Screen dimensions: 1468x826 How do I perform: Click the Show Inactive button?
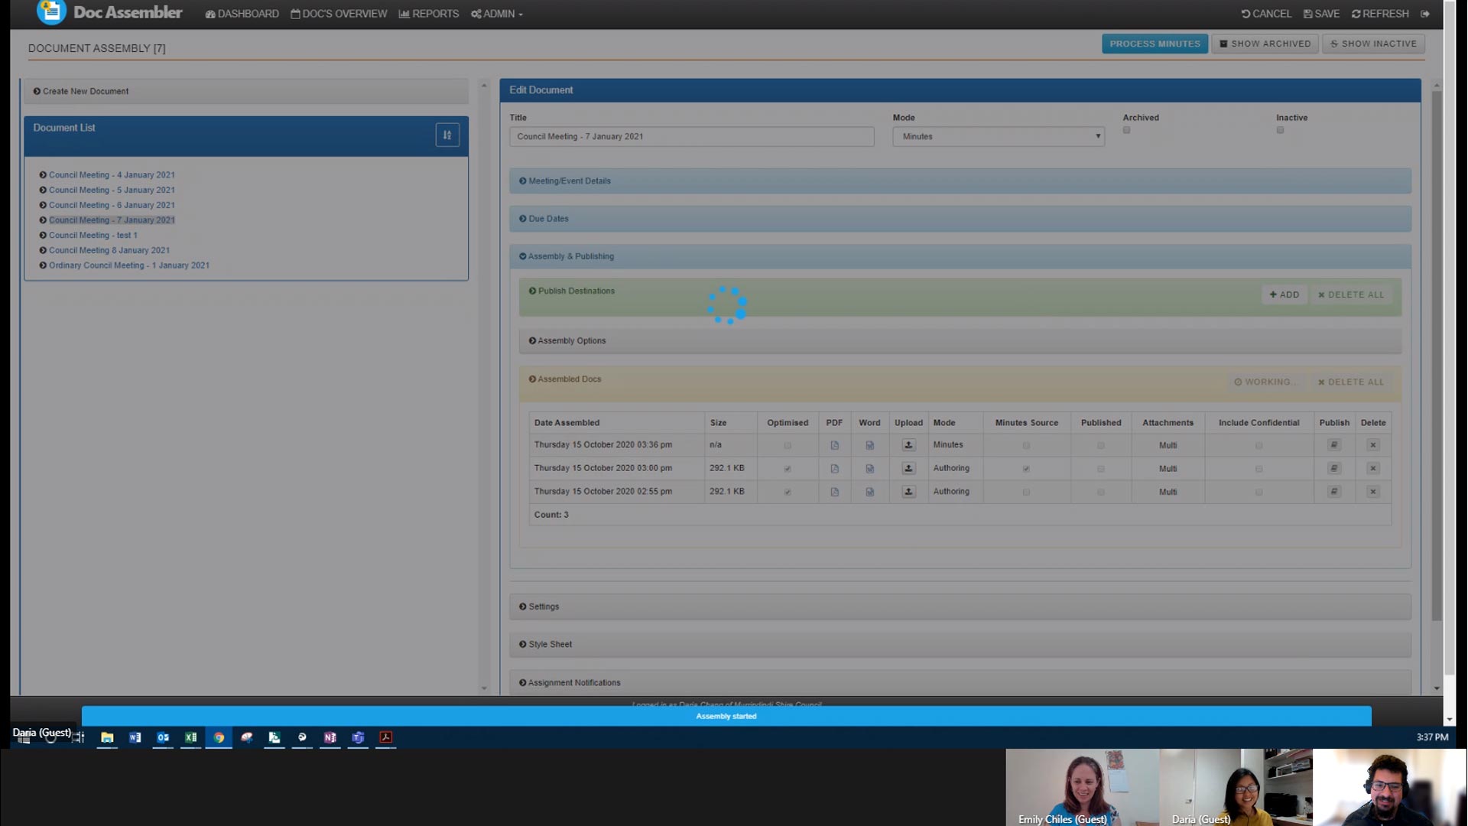pos(1373,44)
